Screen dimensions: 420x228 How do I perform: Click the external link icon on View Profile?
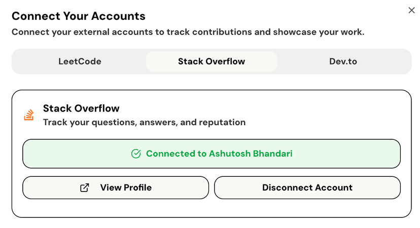[85, 187]
